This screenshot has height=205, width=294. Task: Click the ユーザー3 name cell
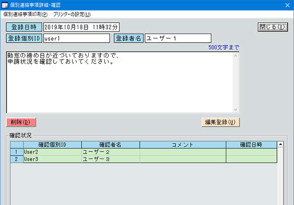click(110, 159)
